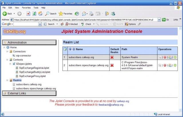
Task: Collapse the Contexts tree node
Action: click(x=7, y=60)
